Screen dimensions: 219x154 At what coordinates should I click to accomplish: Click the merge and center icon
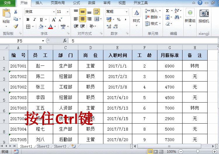[97, 19]
